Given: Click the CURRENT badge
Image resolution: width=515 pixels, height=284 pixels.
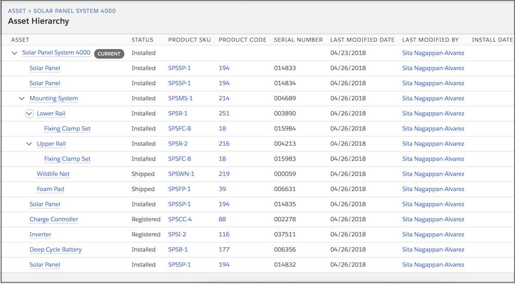Looking at the screenshot, I should pyautogui.click(x=109, y=54).
